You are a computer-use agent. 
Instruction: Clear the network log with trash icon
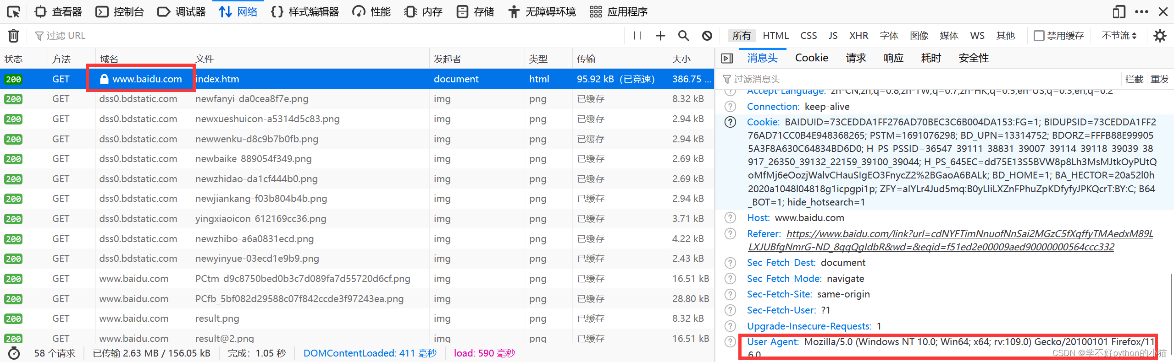[14, 36]
